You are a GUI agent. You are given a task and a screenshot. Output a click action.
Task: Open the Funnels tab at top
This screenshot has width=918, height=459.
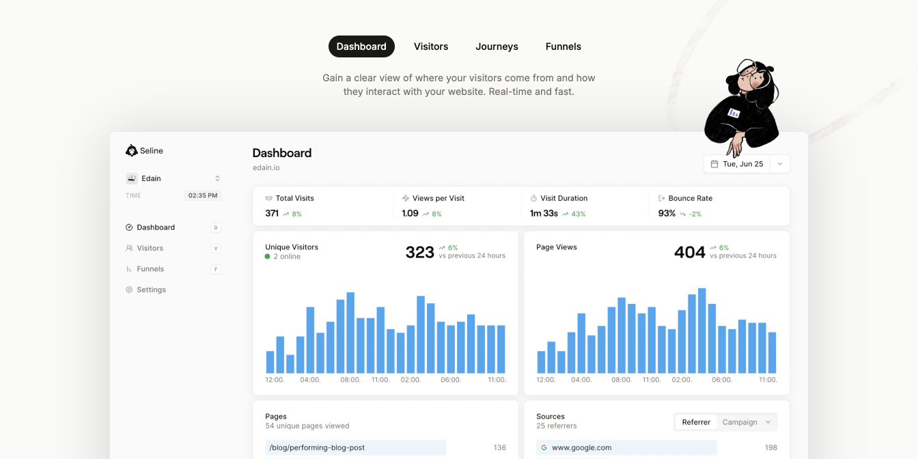tap(563, 46)
